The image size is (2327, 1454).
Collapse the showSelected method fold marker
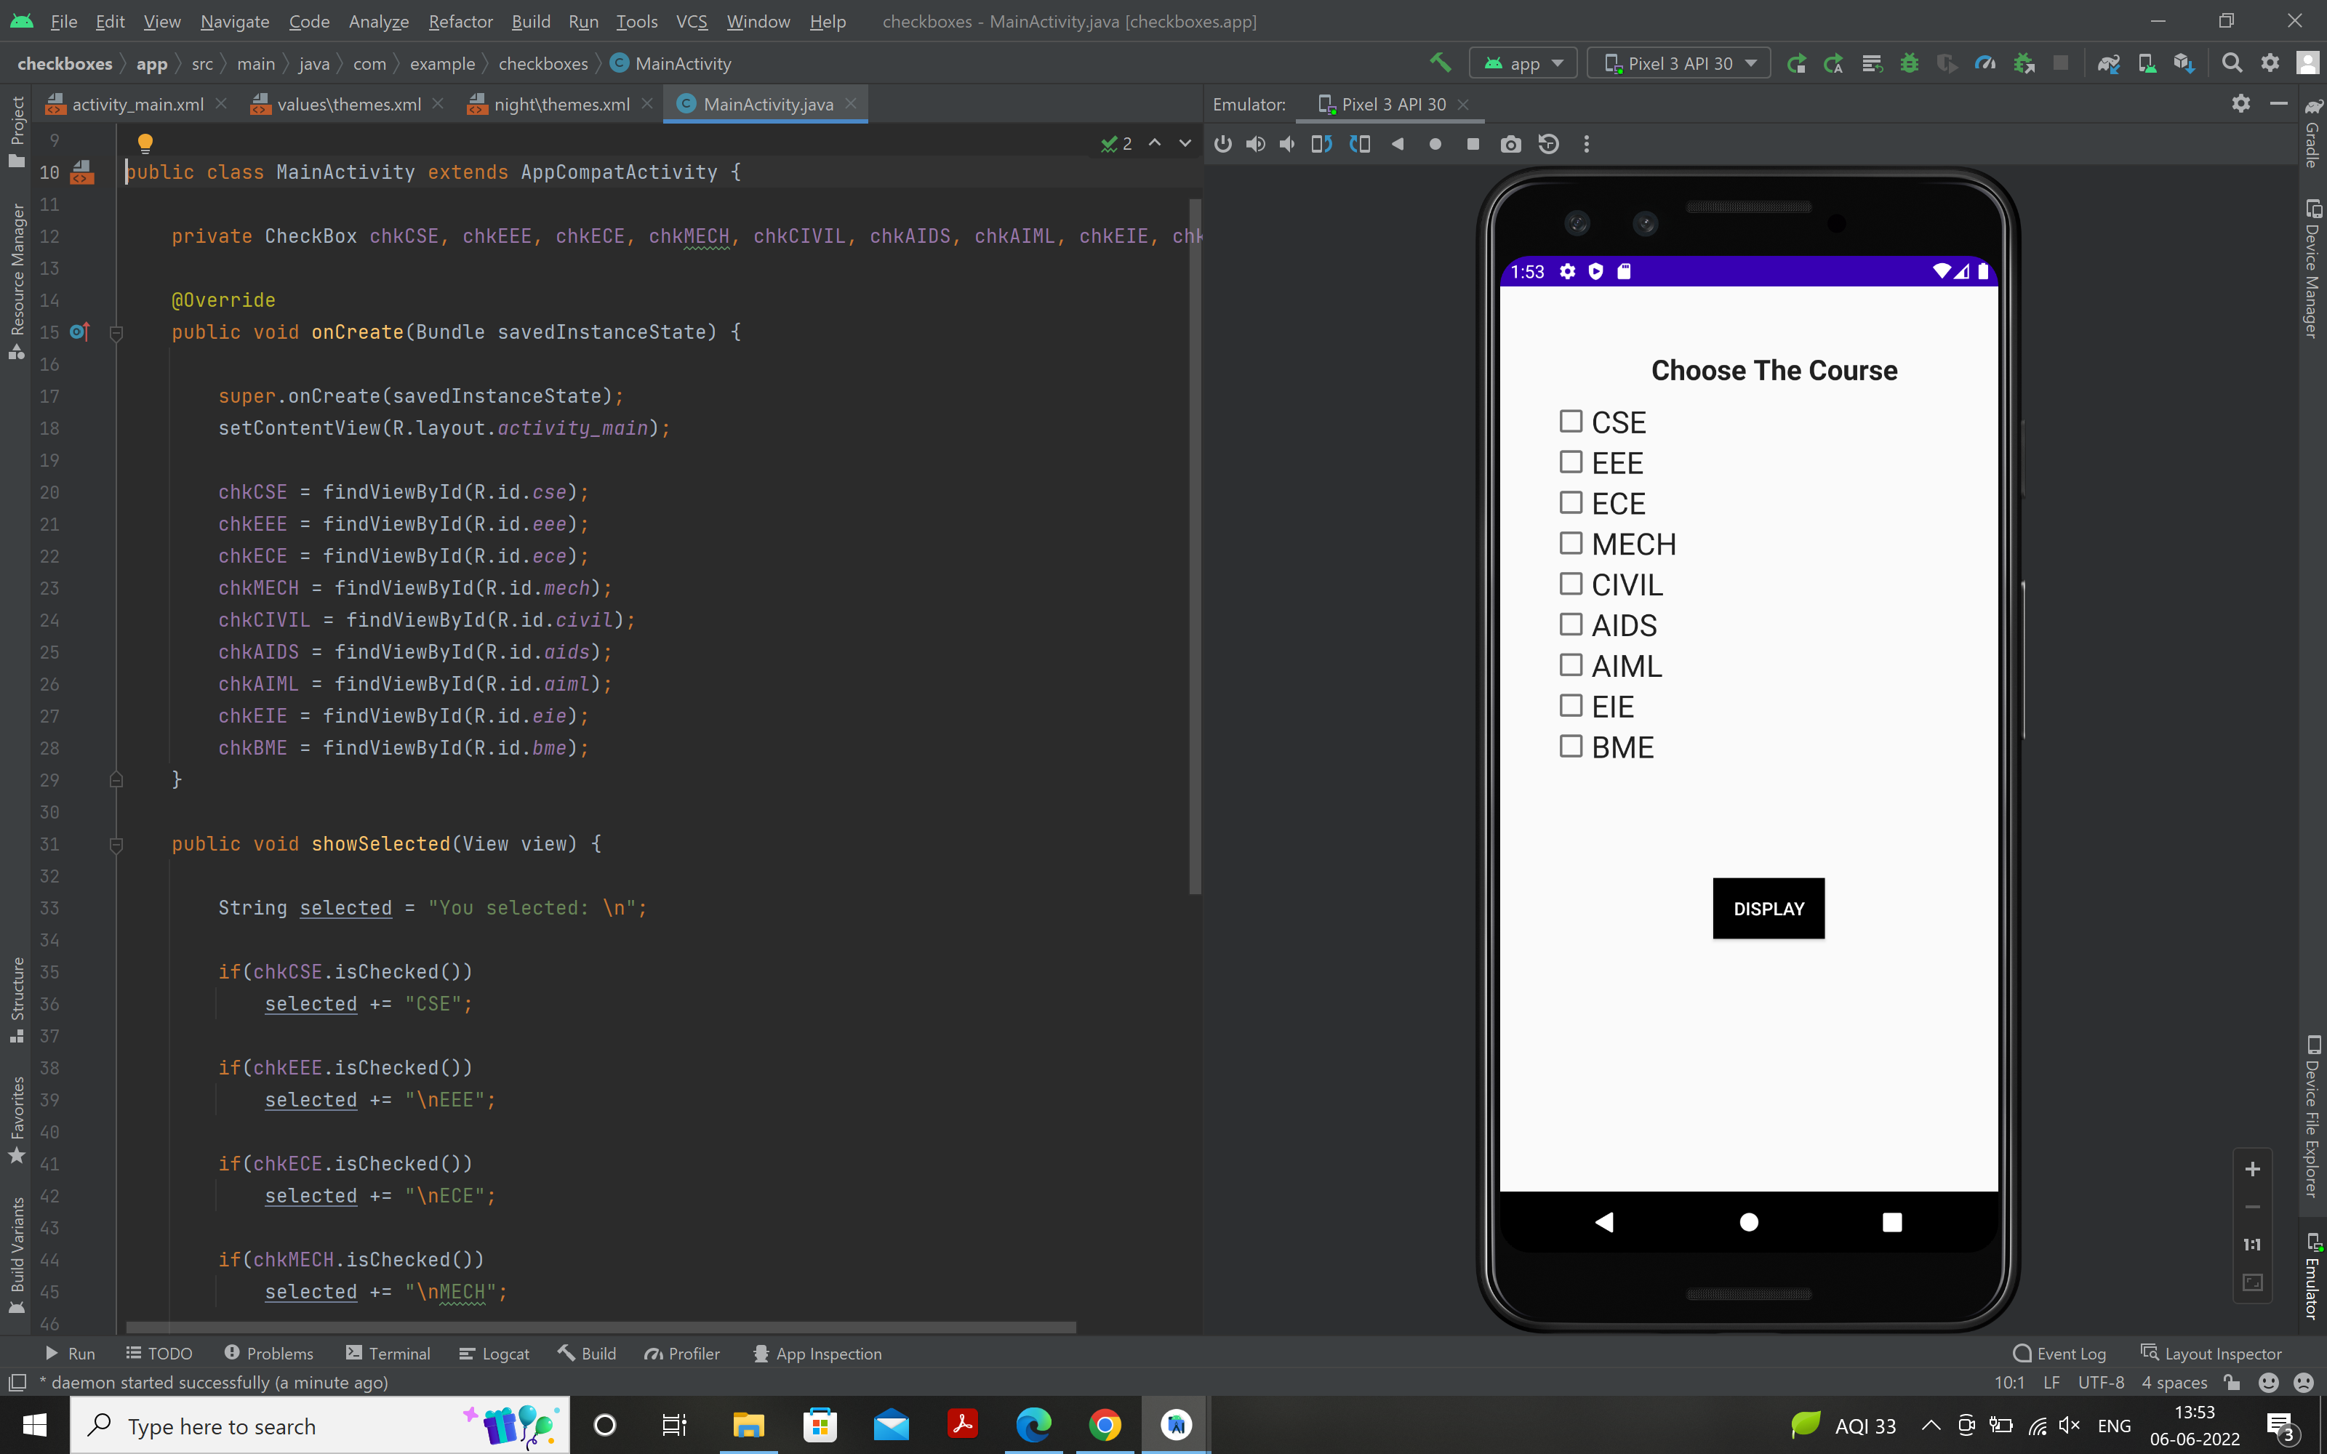(116, 844)
